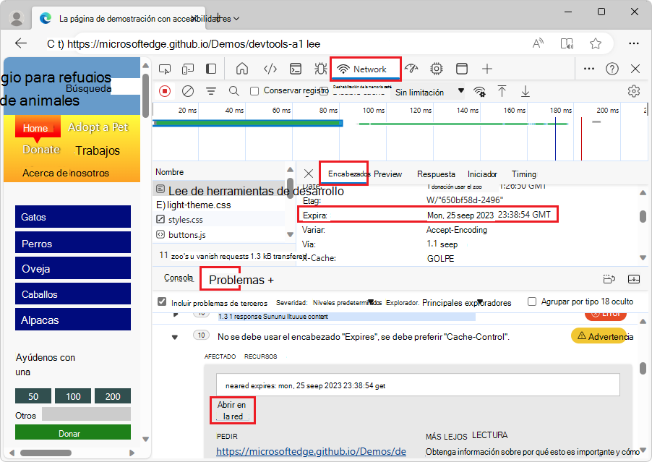Switch to Encabezados tab
Screen dimensions: 652x462
[343, 174]
